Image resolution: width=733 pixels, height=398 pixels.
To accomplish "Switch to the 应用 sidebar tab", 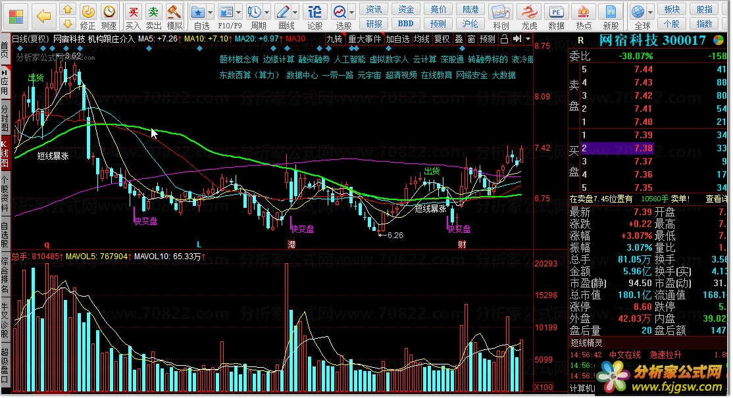I will click(5, 82).
